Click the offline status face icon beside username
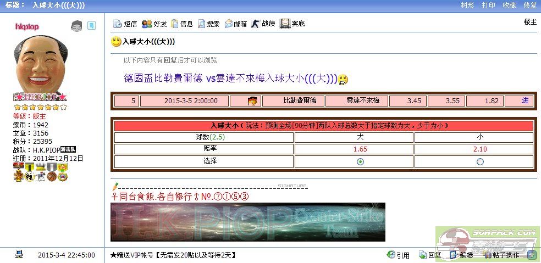Screen dimensions: 541x263 [76, 26]
